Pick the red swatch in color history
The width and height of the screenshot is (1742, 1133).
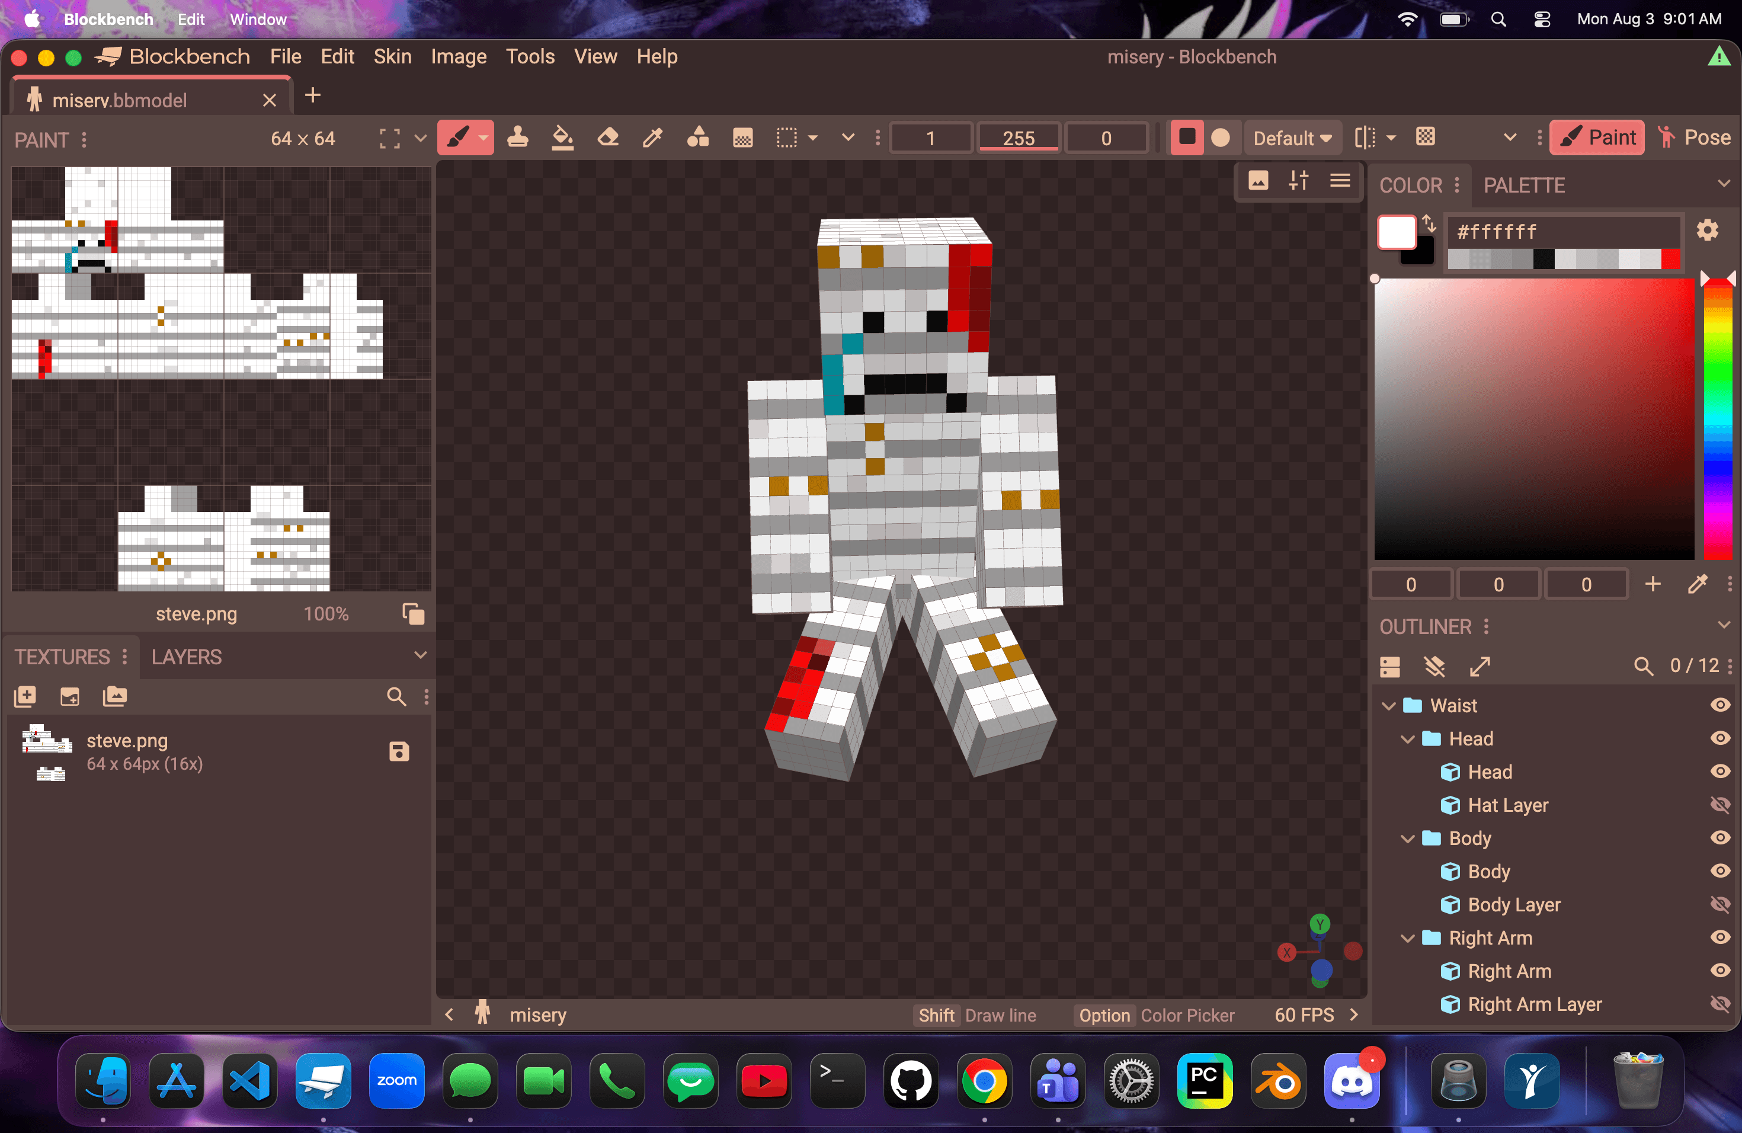[x=1670, y=258]
